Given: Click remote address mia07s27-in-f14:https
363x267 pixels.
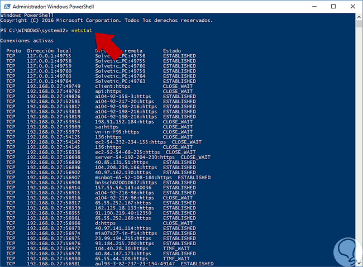Looking at the screenshot, I should 126,233.
